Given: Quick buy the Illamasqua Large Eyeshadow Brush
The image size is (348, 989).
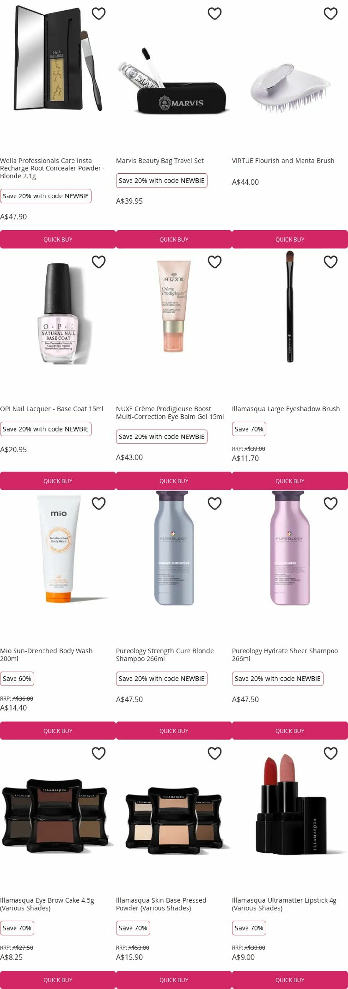Looking at the screenshot, I should (x=290, y=481).
